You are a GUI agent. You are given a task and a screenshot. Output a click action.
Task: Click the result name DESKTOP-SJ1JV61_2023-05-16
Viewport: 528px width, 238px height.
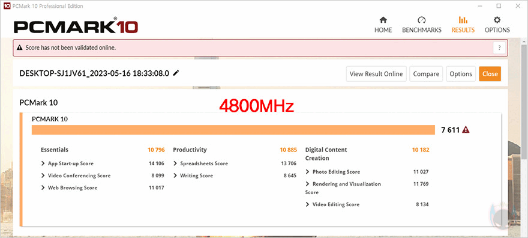[x=94, y=73]
